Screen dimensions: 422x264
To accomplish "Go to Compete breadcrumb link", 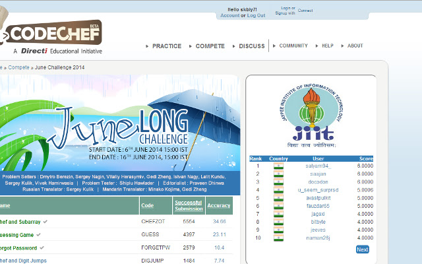I will (18, 67).
